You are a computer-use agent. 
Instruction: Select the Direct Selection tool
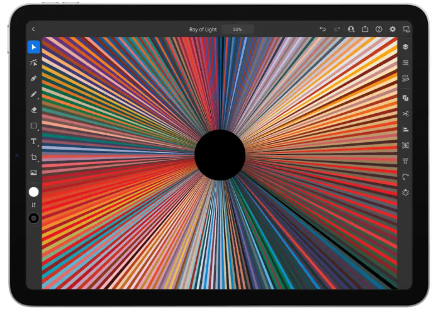tap(33, 62)
